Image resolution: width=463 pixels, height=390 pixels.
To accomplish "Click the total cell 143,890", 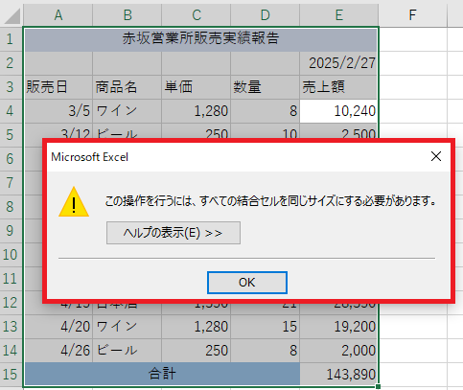I will (x=338, y=375).
